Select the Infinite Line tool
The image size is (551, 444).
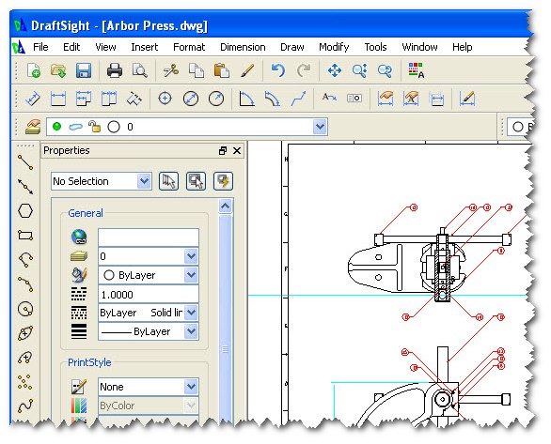click(x=25, y=187)
